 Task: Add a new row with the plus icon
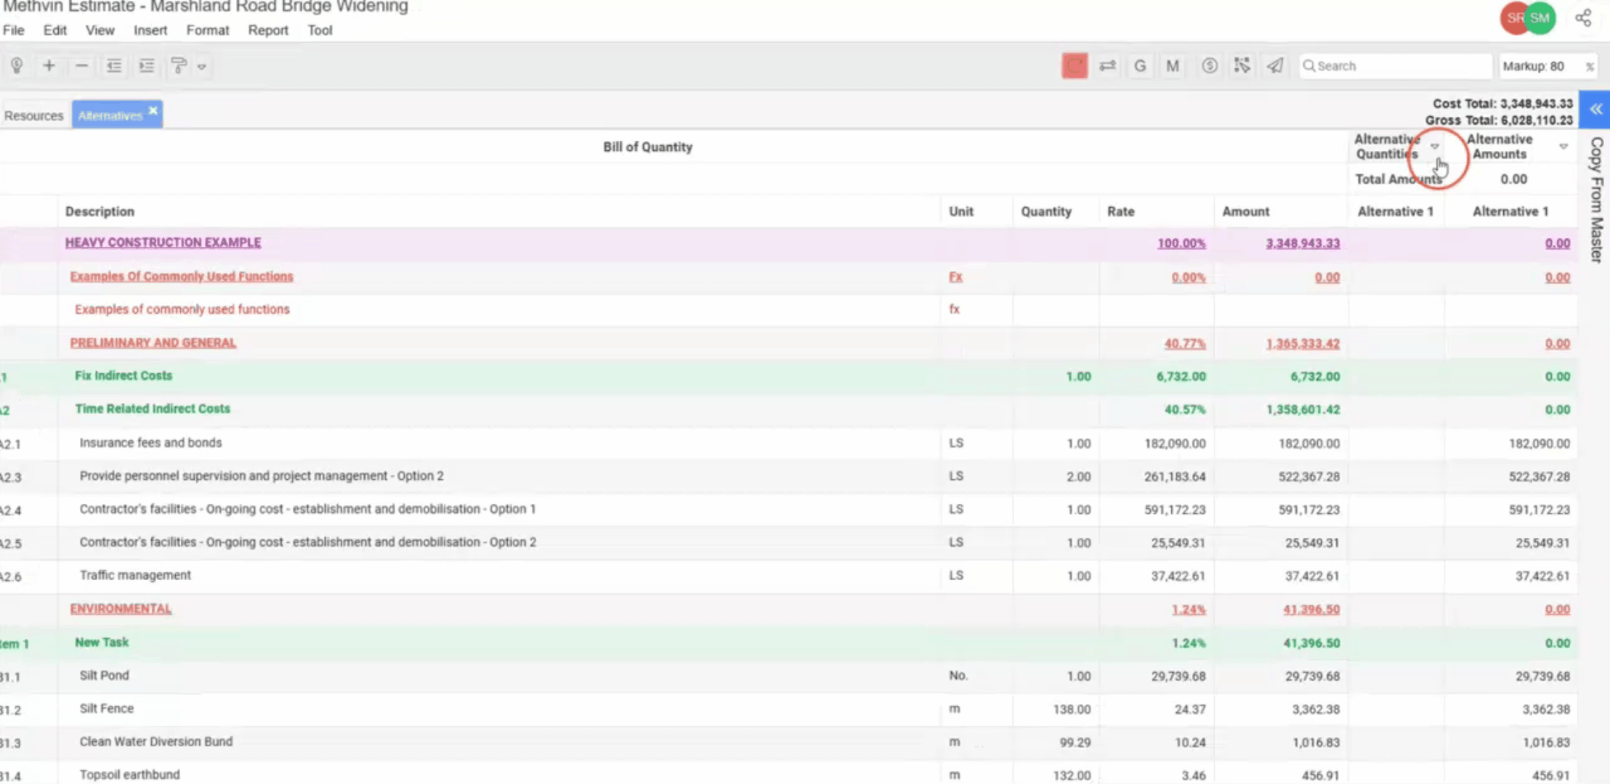pos(49,66)
